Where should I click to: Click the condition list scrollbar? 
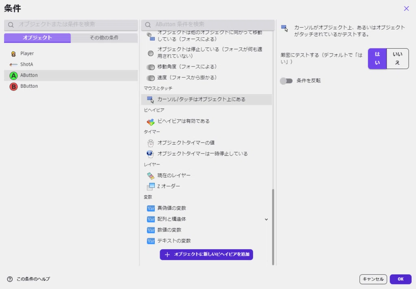click(273, 227)
